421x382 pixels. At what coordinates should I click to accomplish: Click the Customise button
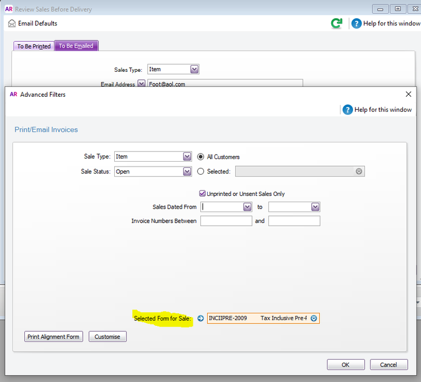click(x=107, y=336)
